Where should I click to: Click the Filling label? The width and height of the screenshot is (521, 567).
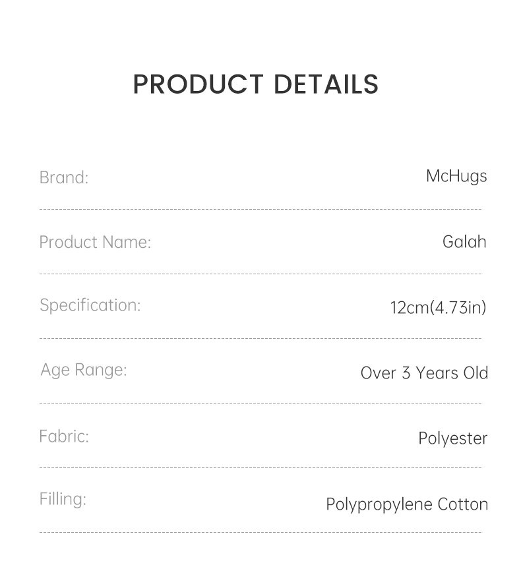pyautogui.click(x=63, y=499)
